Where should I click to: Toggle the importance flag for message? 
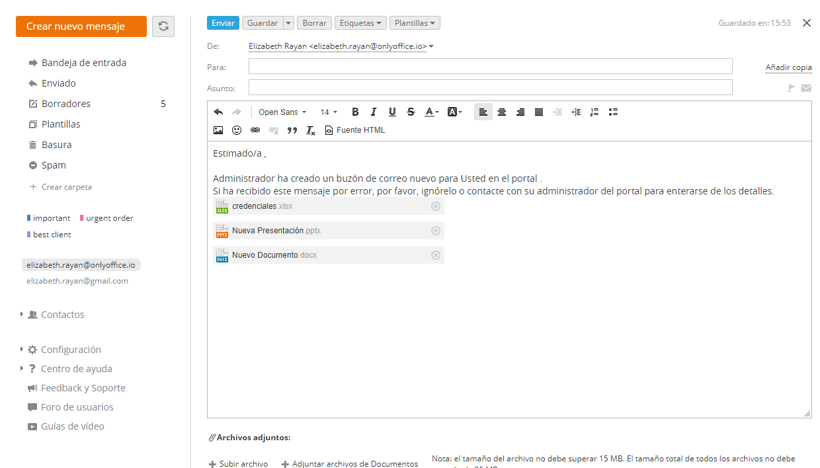[791, 88]
